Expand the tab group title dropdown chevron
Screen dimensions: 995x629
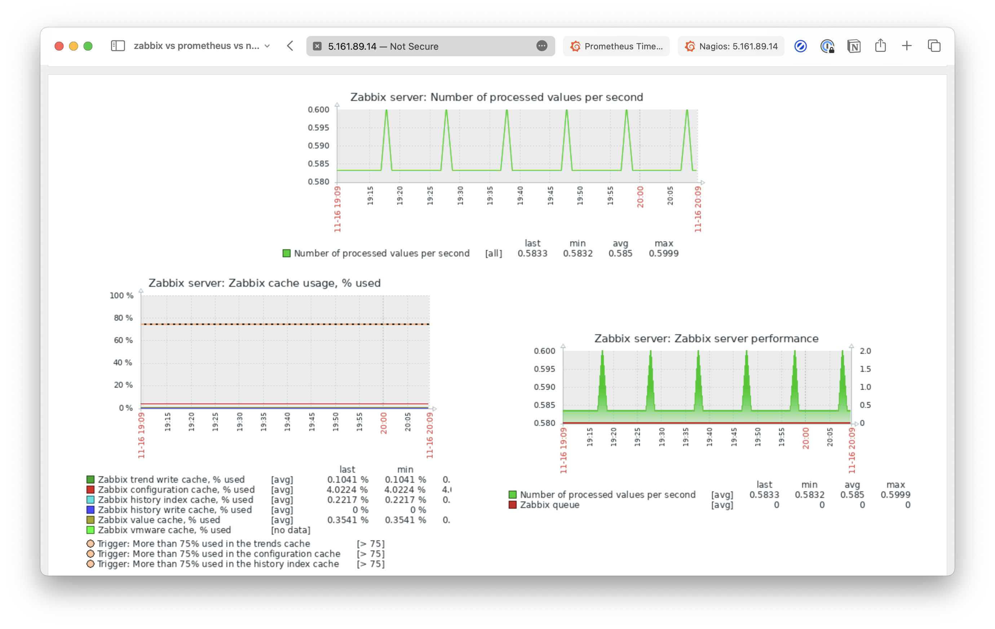[x=267, y=46]
